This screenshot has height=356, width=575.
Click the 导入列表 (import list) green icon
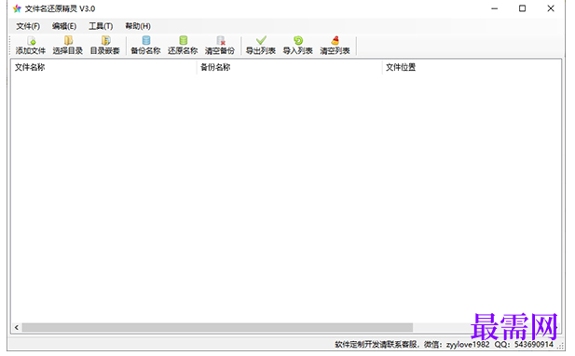pyautogui.click(x=298, y=41)
